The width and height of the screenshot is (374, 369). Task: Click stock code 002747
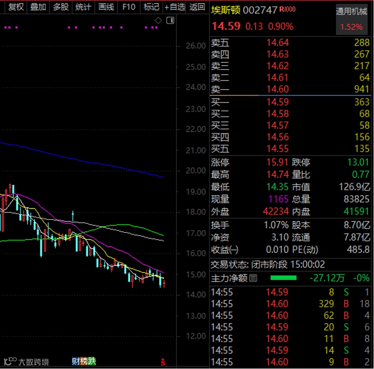click(x=260, y=10)
